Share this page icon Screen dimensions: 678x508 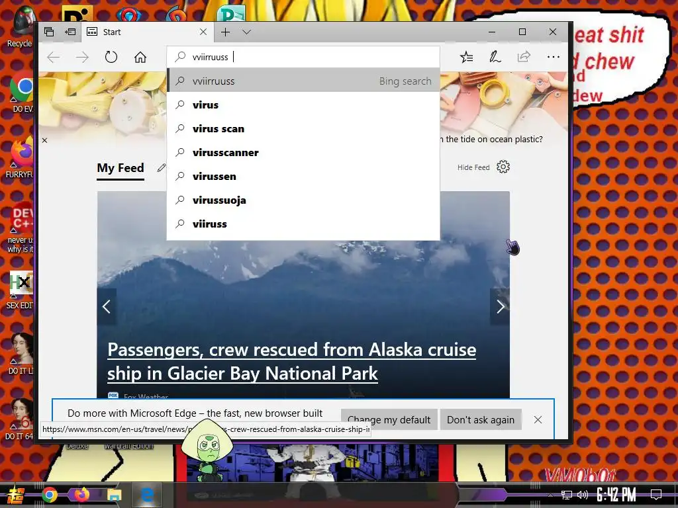pos(524,57)
